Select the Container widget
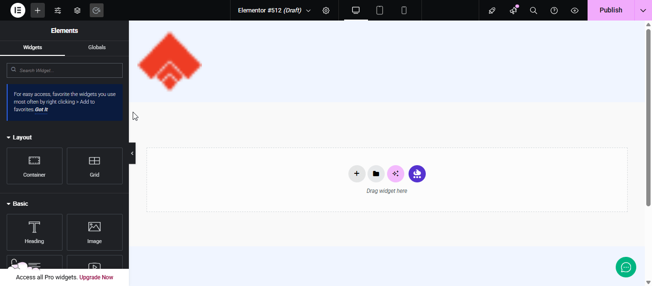This screenshot has height=286, width=652. [x=34, y=166]
